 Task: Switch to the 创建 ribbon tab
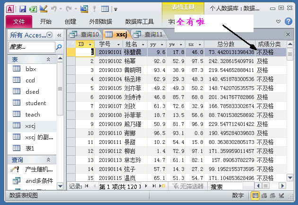point(70,22)
